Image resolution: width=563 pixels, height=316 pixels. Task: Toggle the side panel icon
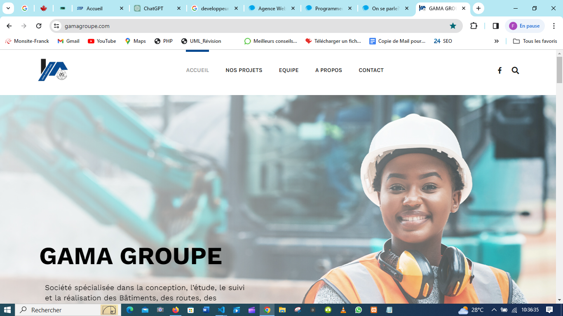coord(496,26)
